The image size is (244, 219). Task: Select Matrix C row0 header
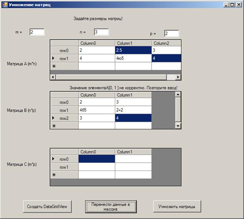(x=65, y=159)
